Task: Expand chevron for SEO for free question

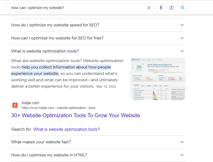Action: click(x=182, y=38)
